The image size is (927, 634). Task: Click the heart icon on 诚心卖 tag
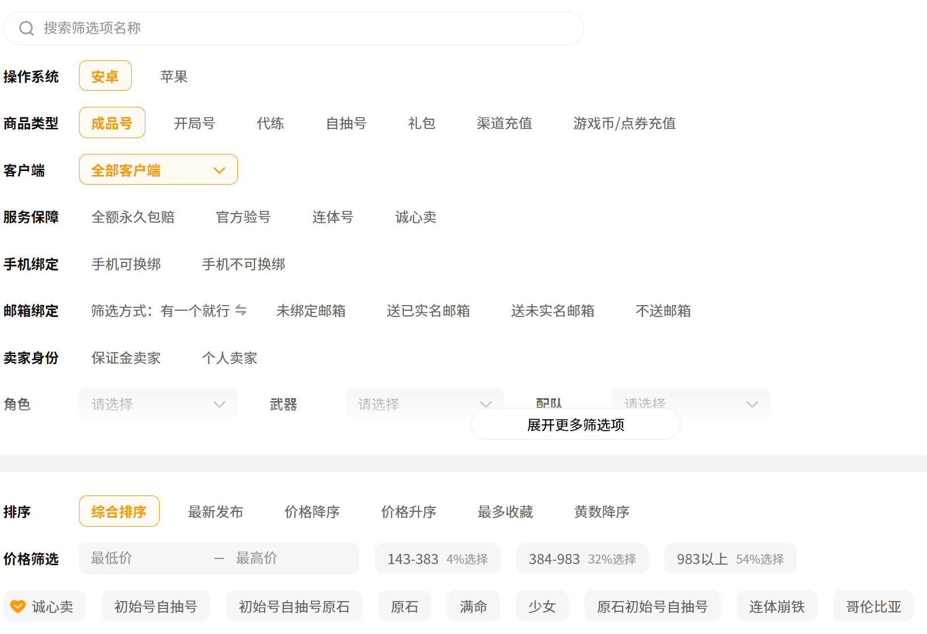pyautogui.click(x=18, y=606)
